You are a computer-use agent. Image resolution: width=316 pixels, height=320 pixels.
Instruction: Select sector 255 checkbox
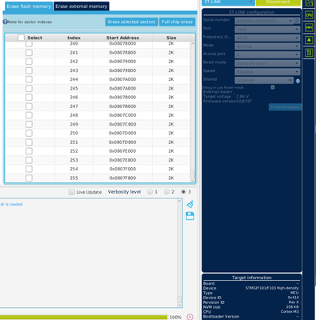point(29,178)
